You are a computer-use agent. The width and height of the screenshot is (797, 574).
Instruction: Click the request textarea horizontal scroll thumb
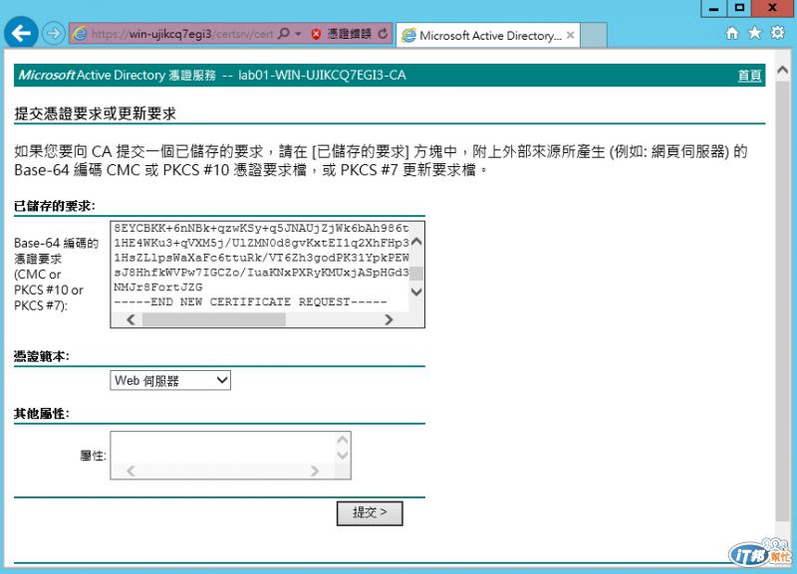[x=214, y=319]
